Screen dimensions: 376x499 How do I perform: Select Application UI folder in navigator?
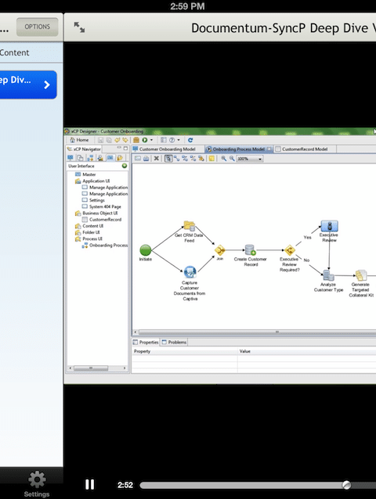click(92, 181)
